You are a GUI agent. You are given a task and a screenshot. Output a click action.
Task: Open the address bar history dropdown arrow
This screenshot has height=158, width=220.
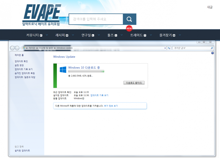(x=165, y=48)
